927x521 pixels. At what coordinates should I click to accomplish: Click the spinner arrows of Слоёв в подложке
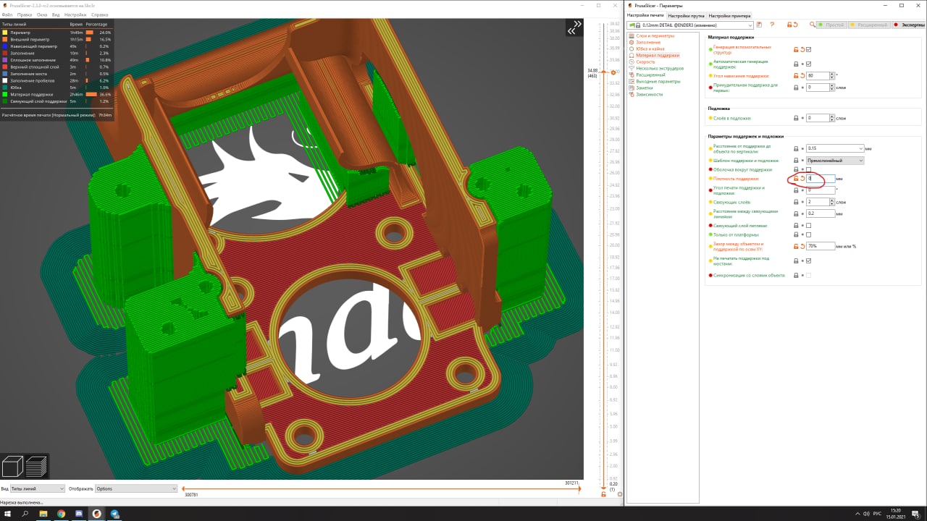pyautogui.click(x=831, y=118)
